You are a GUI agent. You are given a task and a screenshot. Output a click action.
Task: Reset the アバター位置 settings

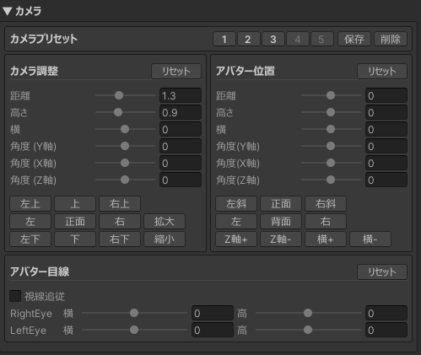pos(382,72)
